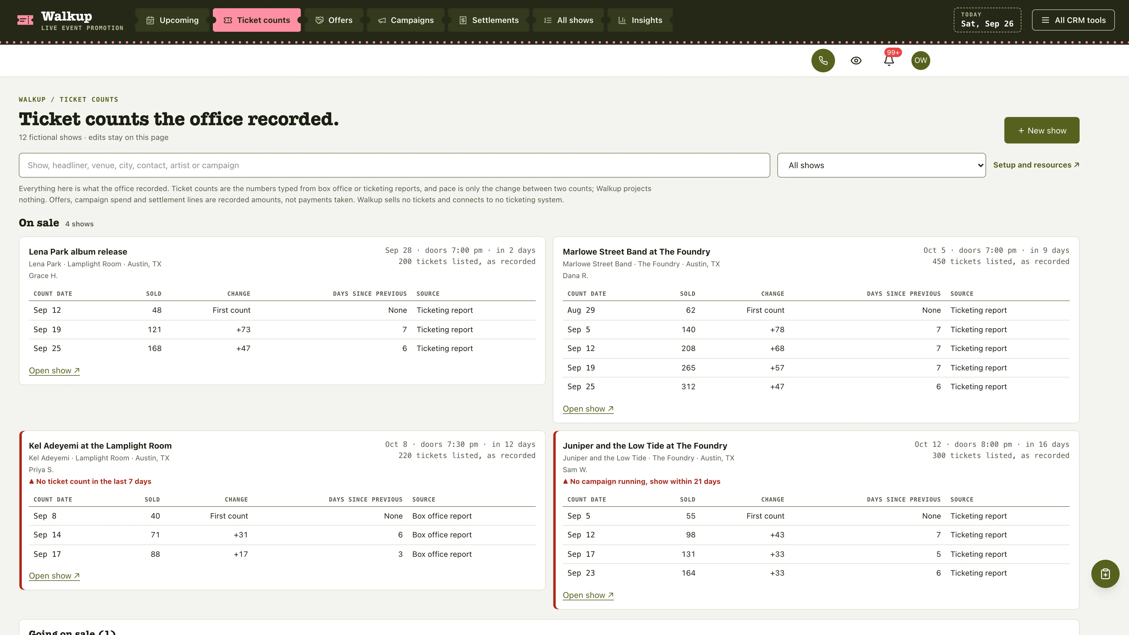The width and height of the screenshot is (1129, 635).
Task: Select the Ticket counts tab
Action: click(257, 20)
